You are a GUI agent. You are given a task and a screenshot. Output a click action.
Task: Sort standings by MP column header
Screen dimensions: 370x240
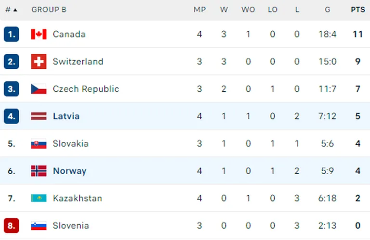(x=199, y=10)
